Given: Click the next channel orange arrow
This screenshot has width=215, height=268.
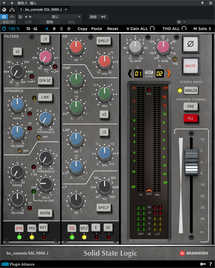Looking at the screenshot, I should (x=168, y=74).
